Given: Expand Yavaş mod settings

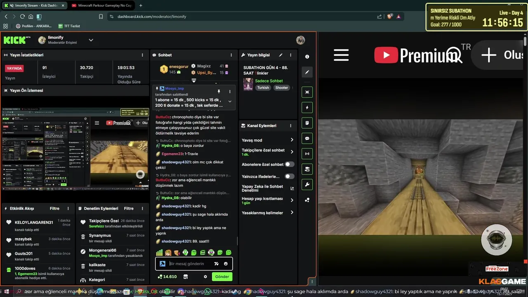Looking at the screenshot, I should tap(292, 140).
